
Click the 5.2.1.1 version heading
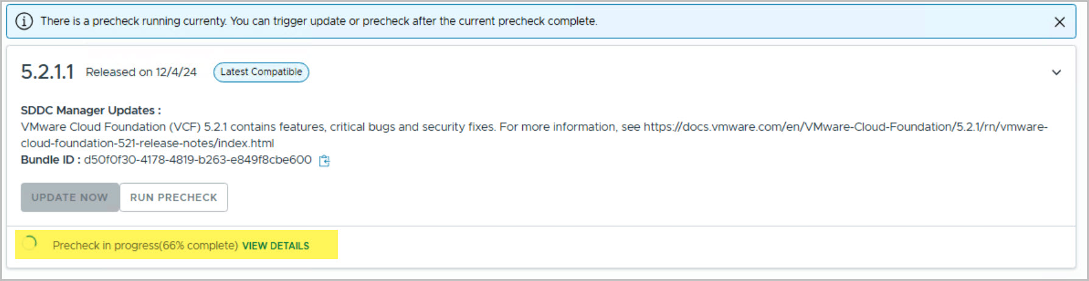(47, 72)
